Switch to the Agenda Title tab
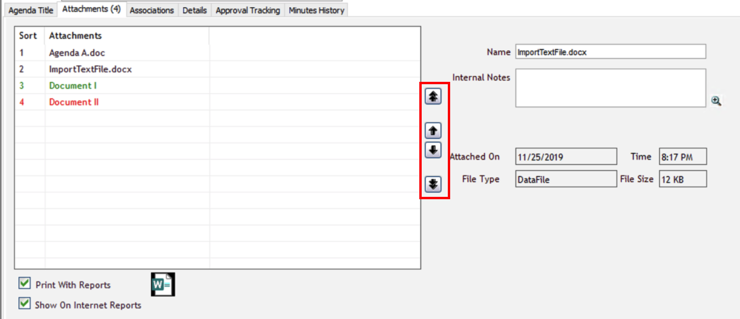Screen dimensions: 740x319 (x=30, y=10)
